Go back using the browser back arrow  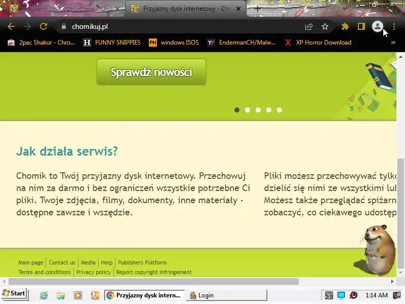(x=11, y=26)
